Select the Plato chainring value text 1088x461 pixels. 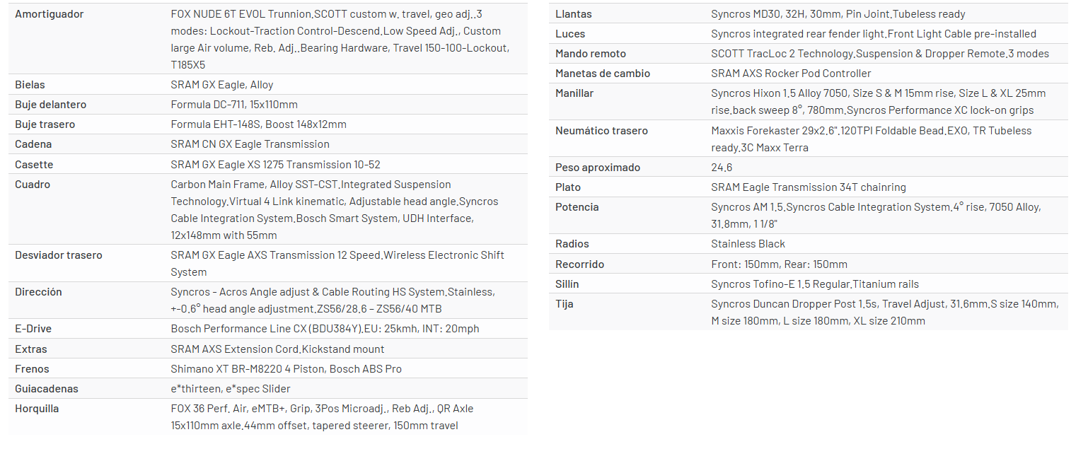(x=808, y=187)
